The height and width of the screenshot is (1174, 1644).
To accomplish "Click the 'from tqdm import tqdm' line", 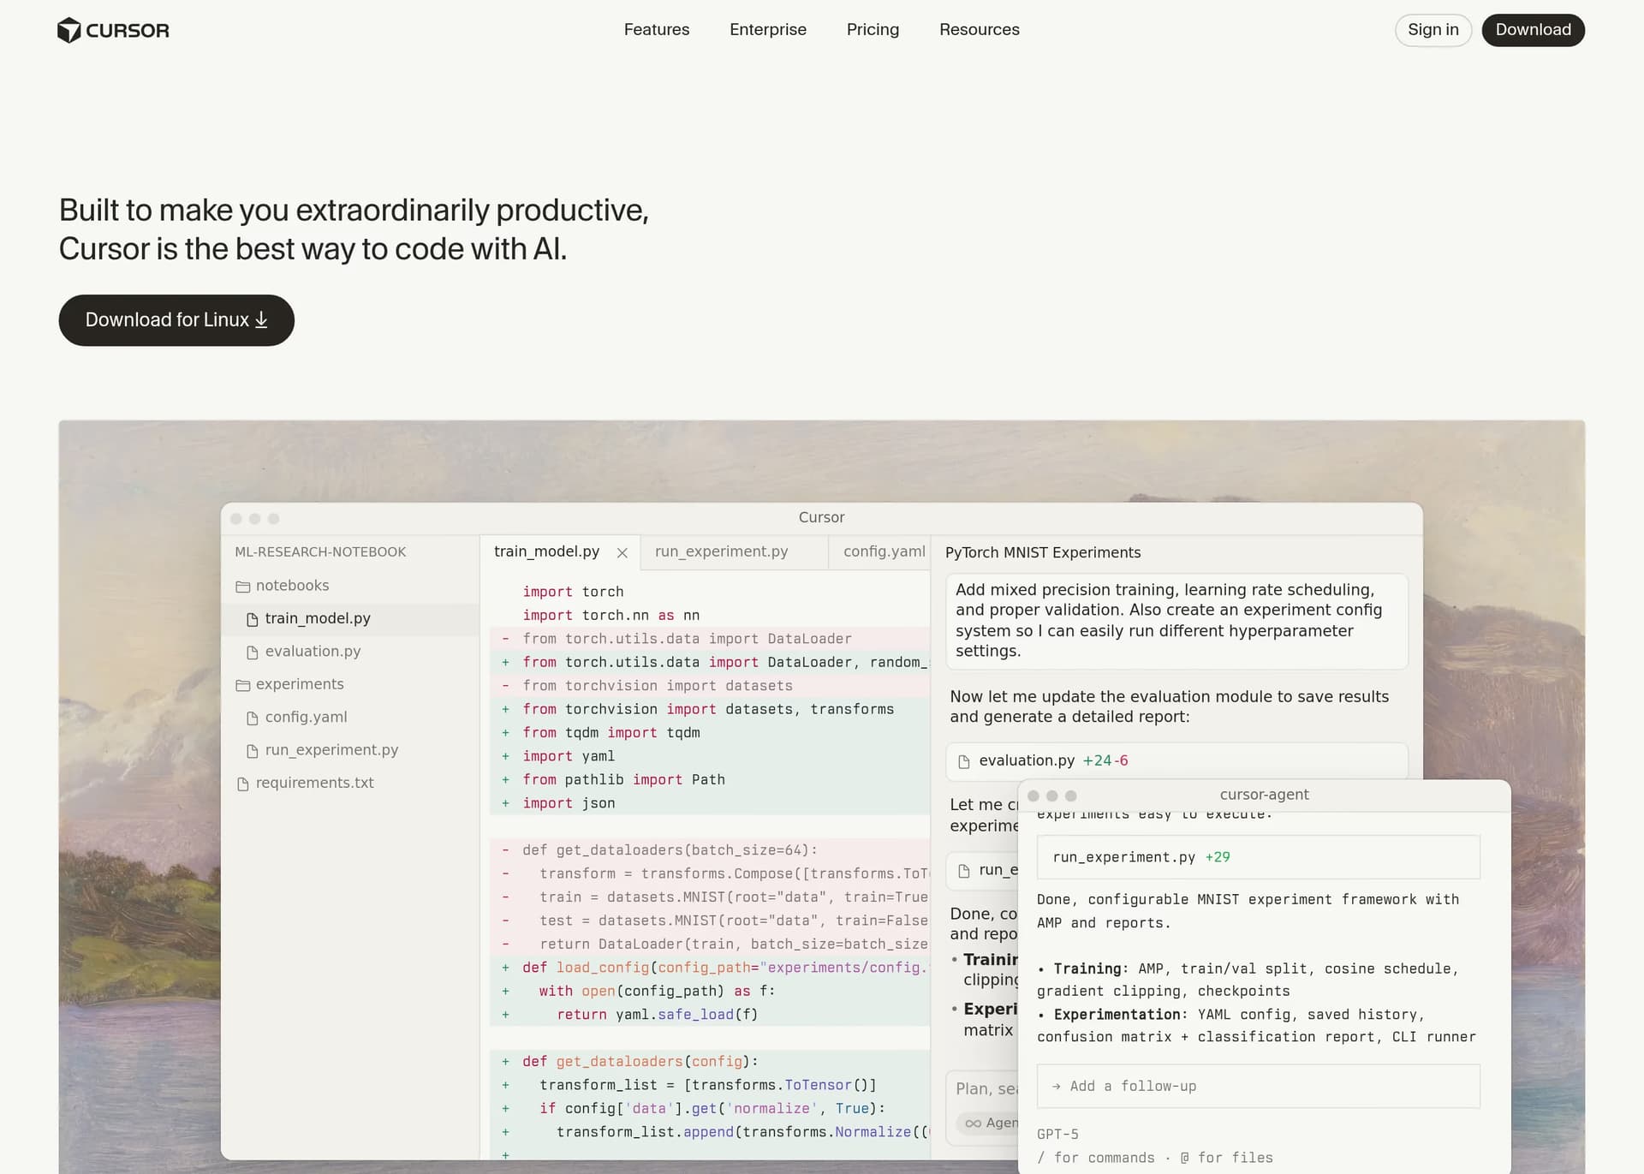I will coord(611,733).
